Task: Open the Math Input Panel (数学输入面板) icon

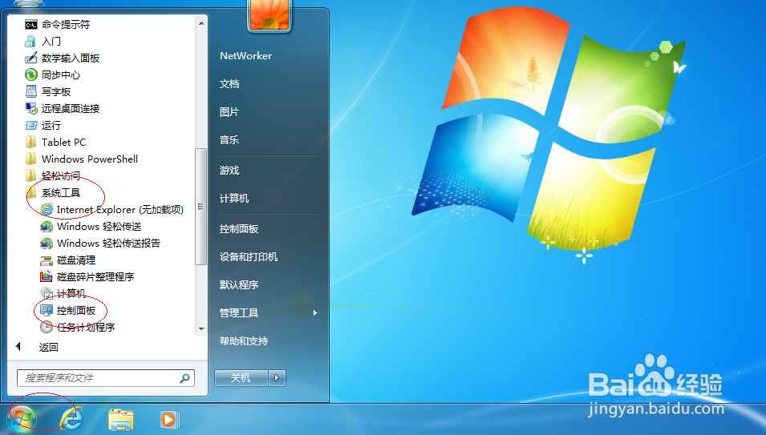Action: tap(30, 58)
